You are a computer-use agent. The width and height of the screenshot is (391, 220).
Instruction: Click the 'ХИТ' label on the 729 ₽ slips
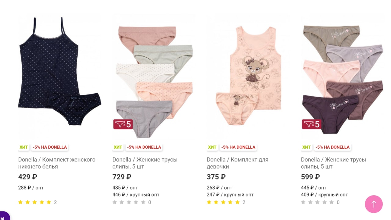point(118,147)
